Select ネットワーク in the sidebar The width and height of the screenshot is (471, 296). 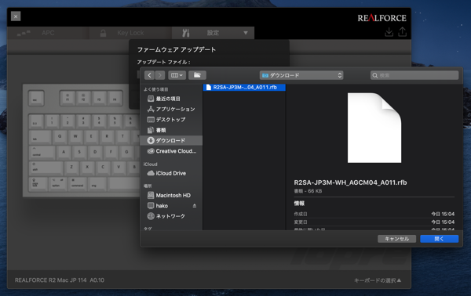(x=171, y=216)
